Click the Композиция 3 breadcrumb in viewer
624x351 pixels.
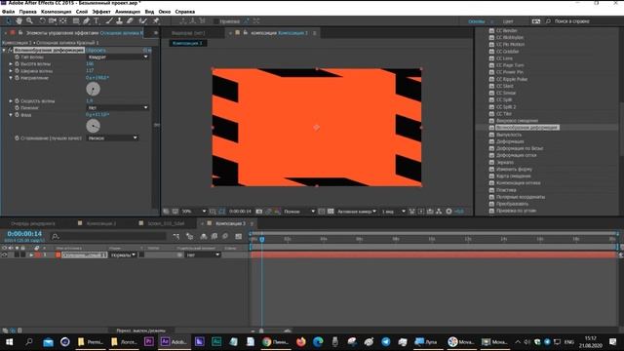[x=187, y=43]
